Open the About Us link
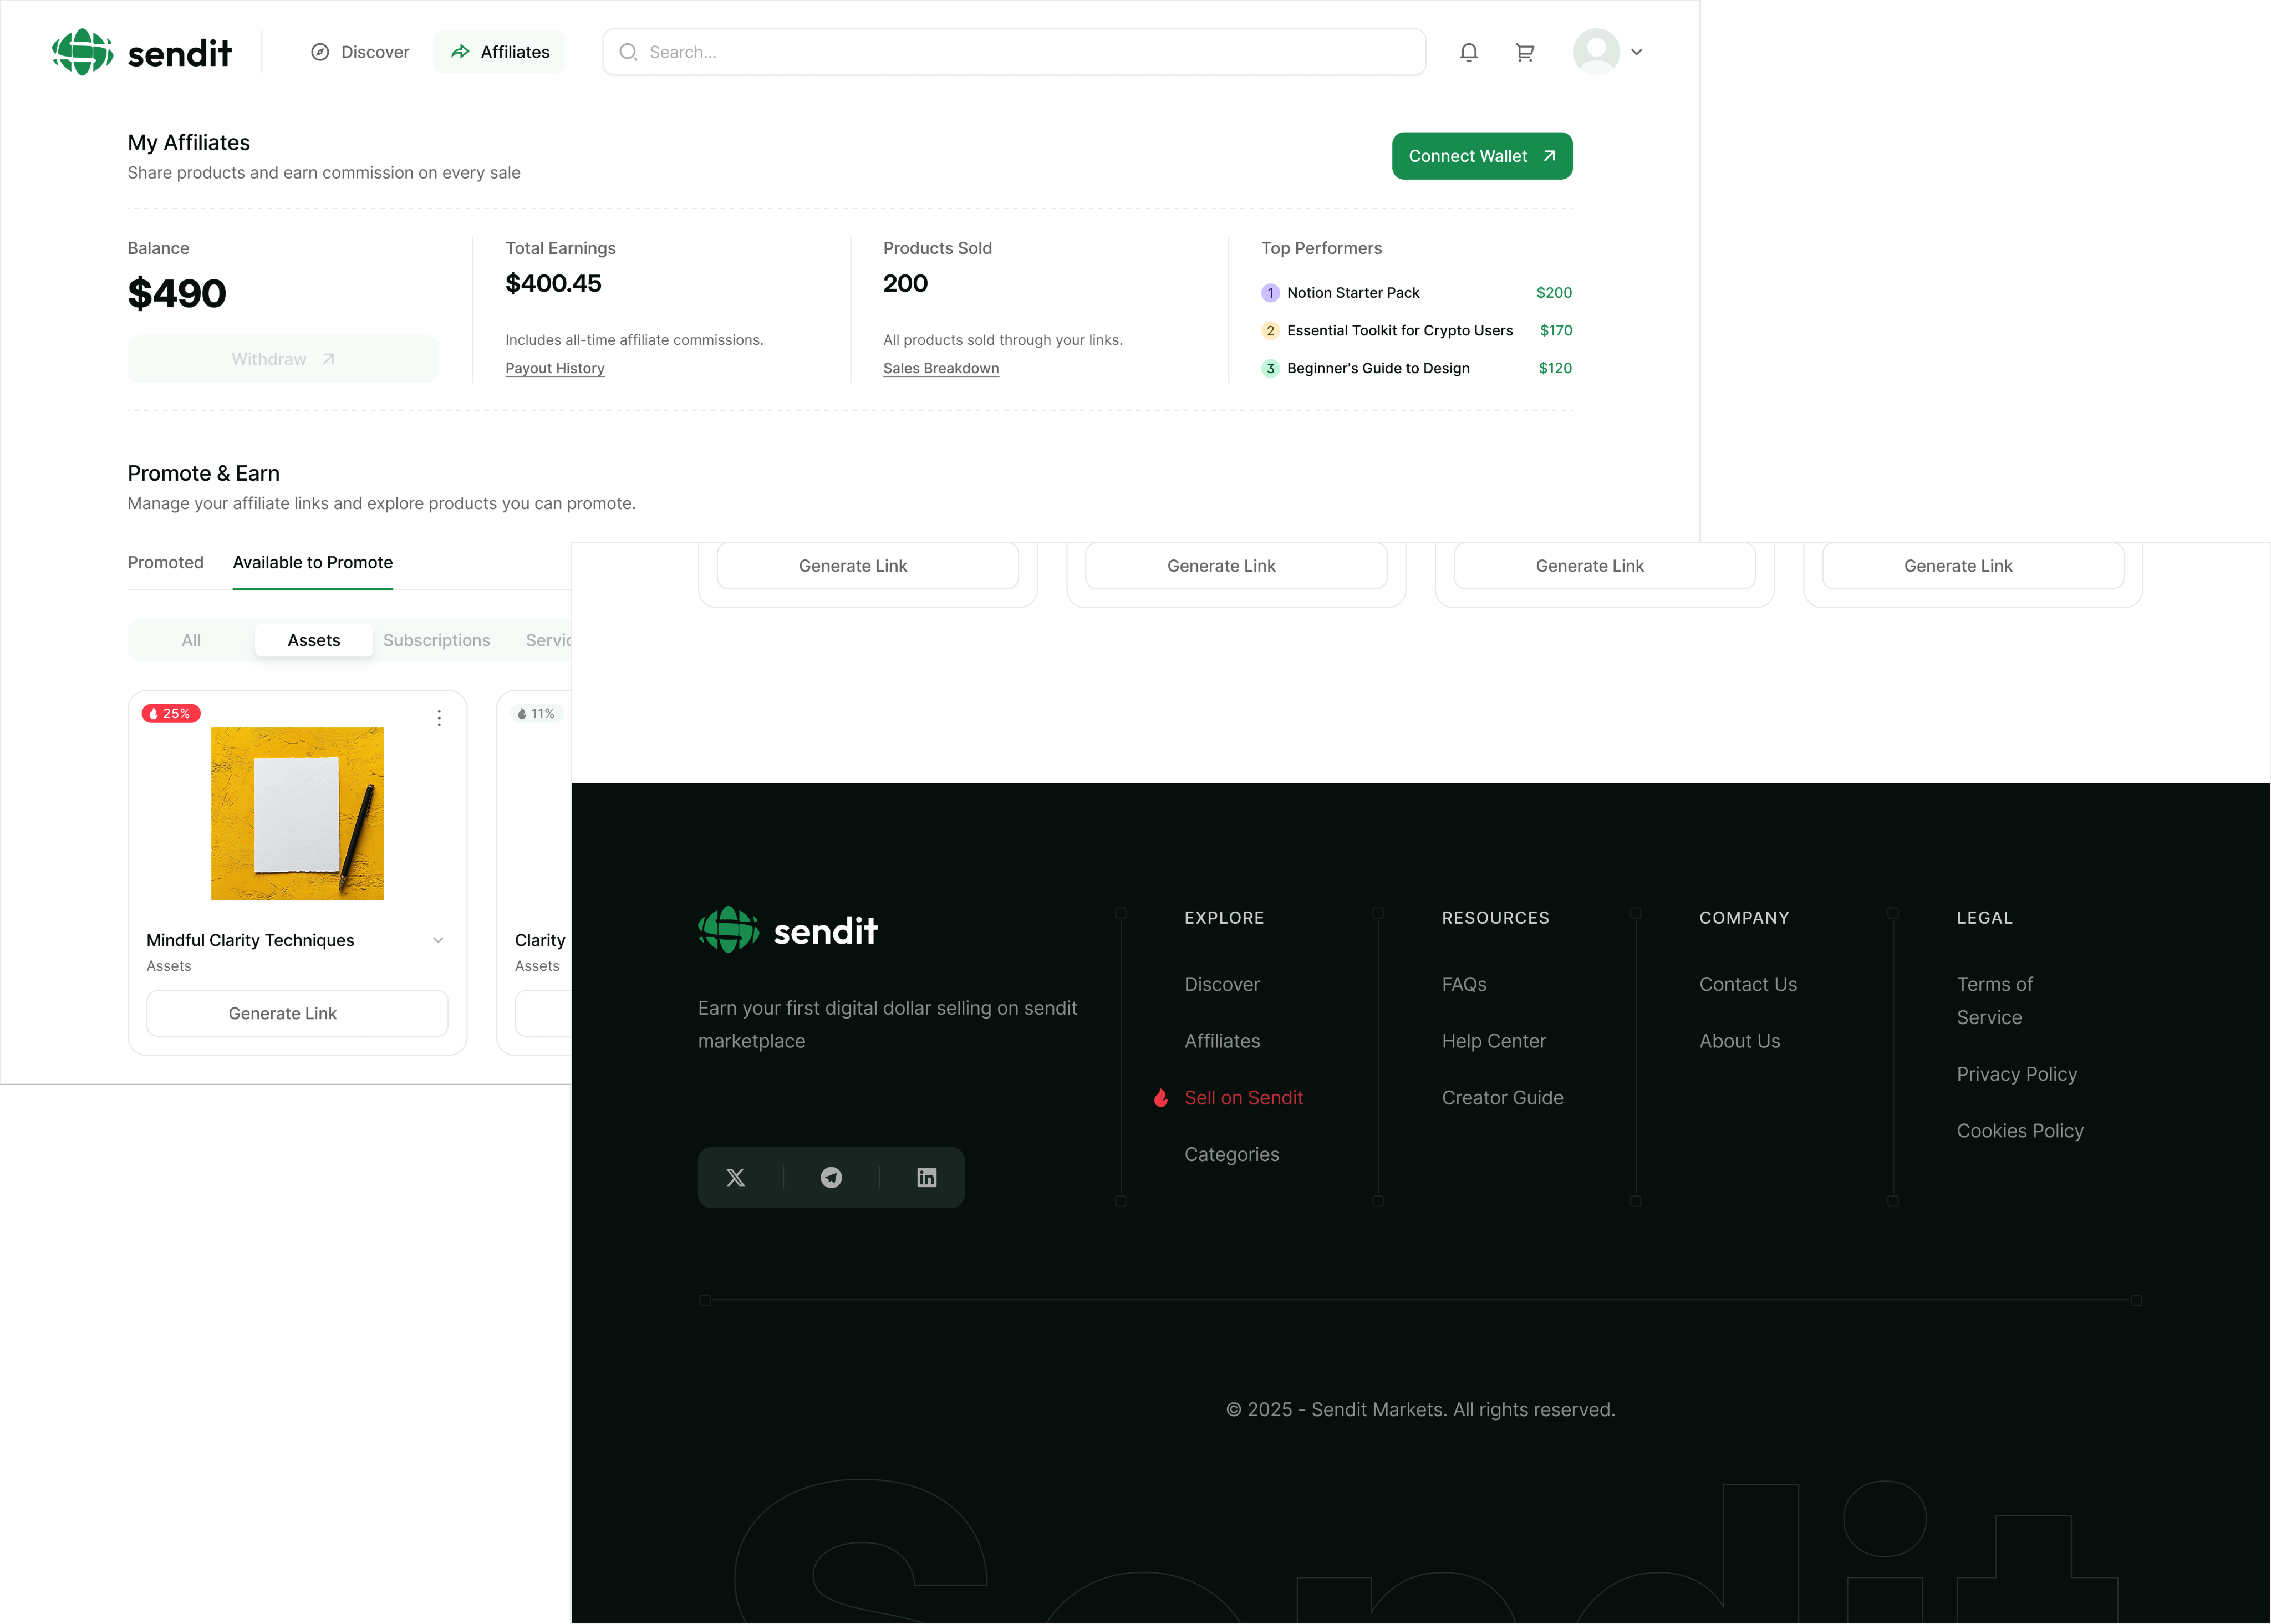The height and width of the screenshot is (1624, 2271). coord(1740,1041)
